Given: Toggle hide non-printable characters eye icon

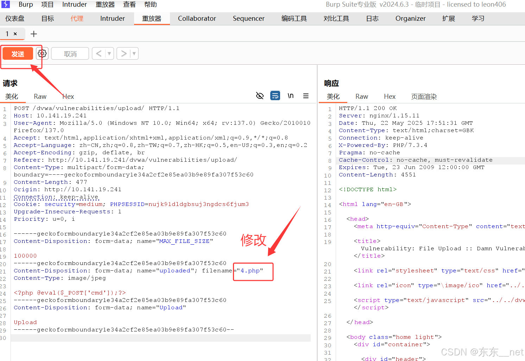Looking at the screenshot, I should 260,96.
